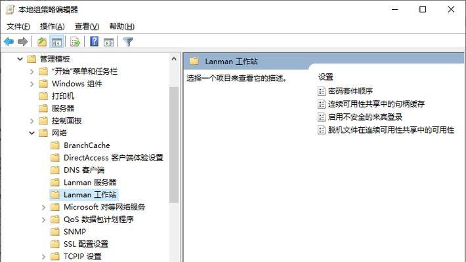Open the 操作(A) menu
This screenshot has height=262, width=466.
53,26
